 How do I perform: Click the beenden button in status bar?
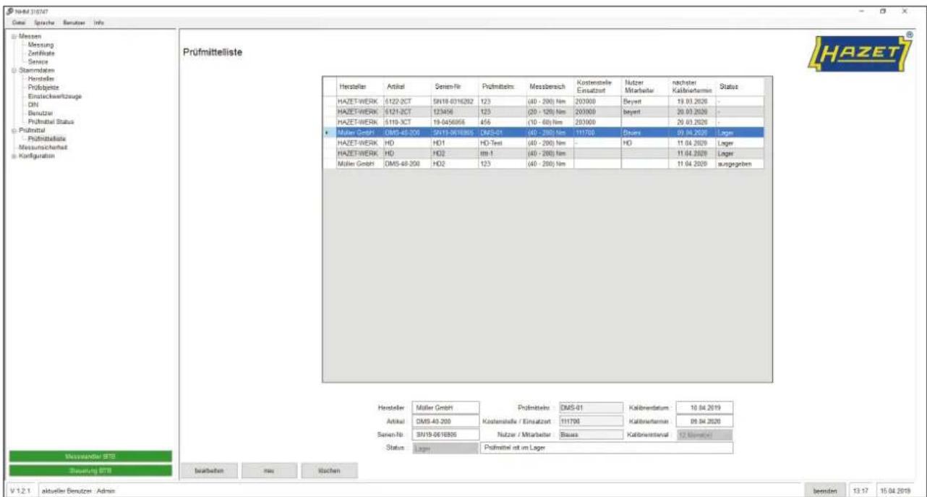(x=824, y=490)
